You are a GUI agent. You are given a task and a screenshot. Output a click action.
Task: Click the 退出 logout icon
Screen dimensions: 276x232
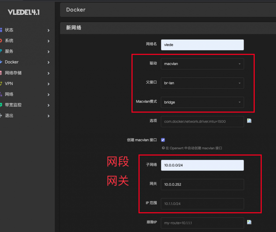1,115
